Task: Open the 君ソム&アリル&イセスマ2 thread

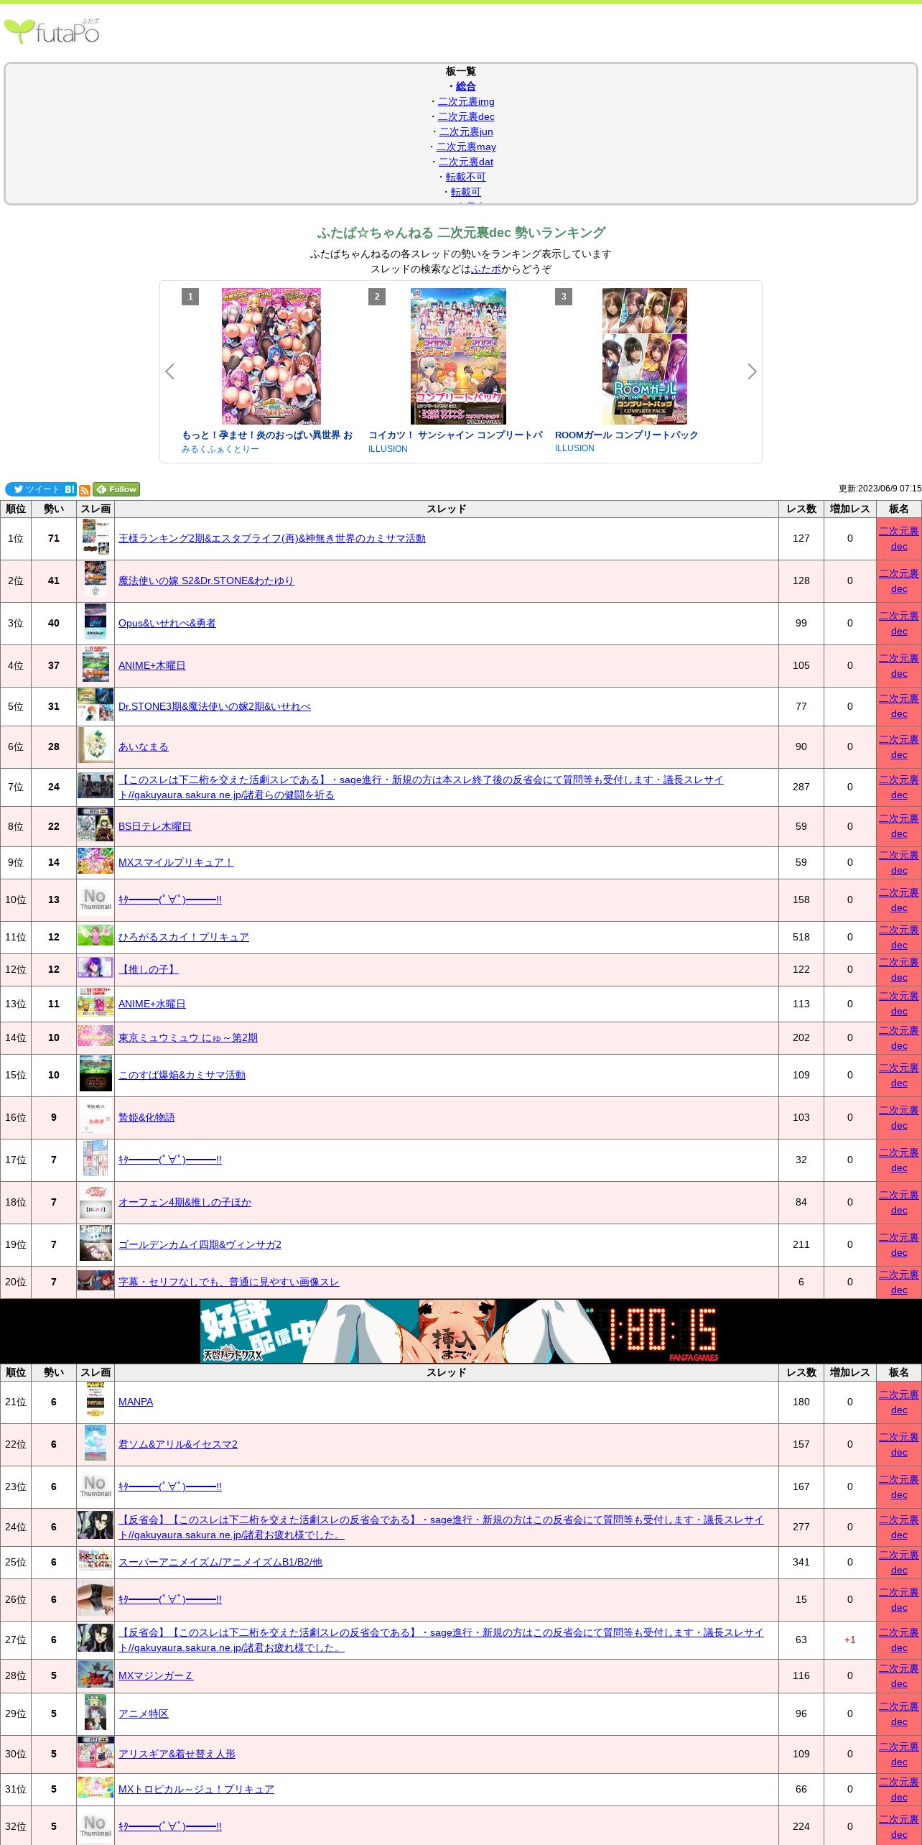Action: (178, 1444)
